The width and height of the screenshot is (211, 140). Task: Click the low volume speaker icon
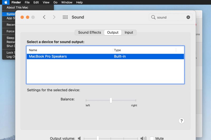[x=79, y=138]
